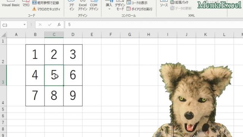Open the マクロ (Macros) dialog
This screenshot has width=243, height=137.
(x=26, y=4)
